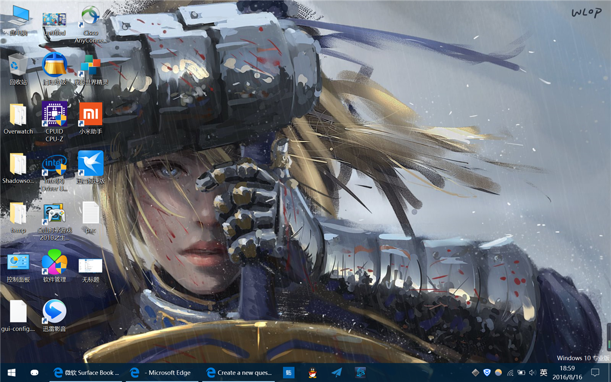Select the 迅雷影音 media player shortcut
Screen dimensions: 611x382
coord(54,316)
